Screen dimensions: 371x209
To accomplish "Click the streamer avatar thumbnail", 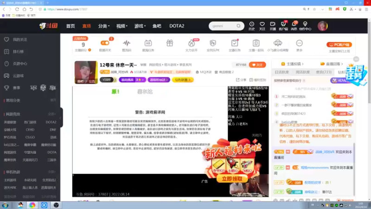I will click(x=86, y=72).
